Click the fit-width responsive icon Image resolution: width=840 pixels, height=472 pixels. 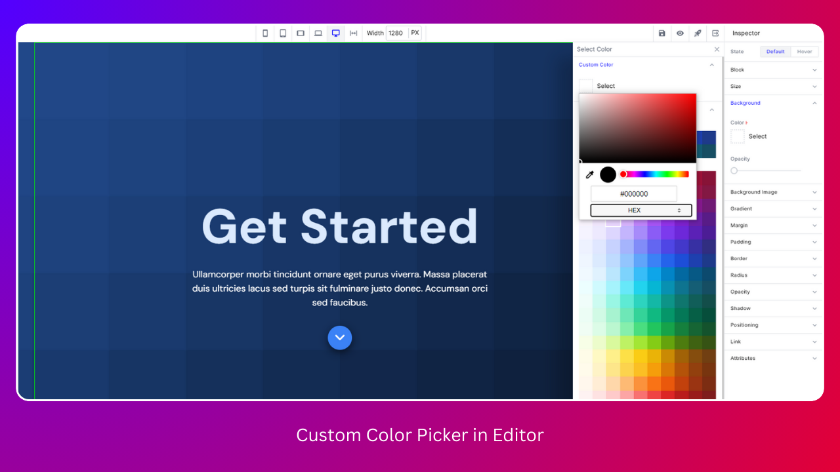(354, 33)
